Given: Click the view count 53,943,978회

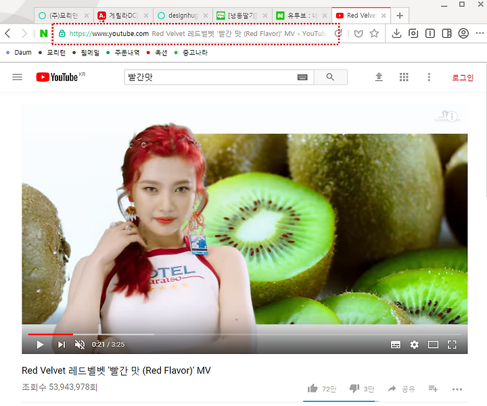Looking at the screenshot, I should coord(60,387).
